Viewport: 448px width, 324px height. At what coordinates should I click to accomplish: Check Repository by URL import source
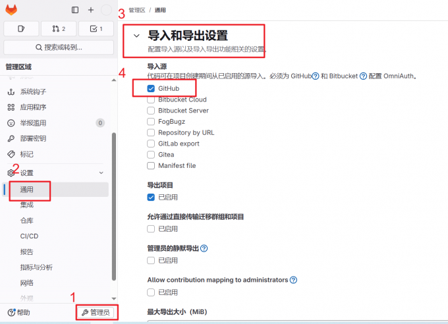[151, 132]
